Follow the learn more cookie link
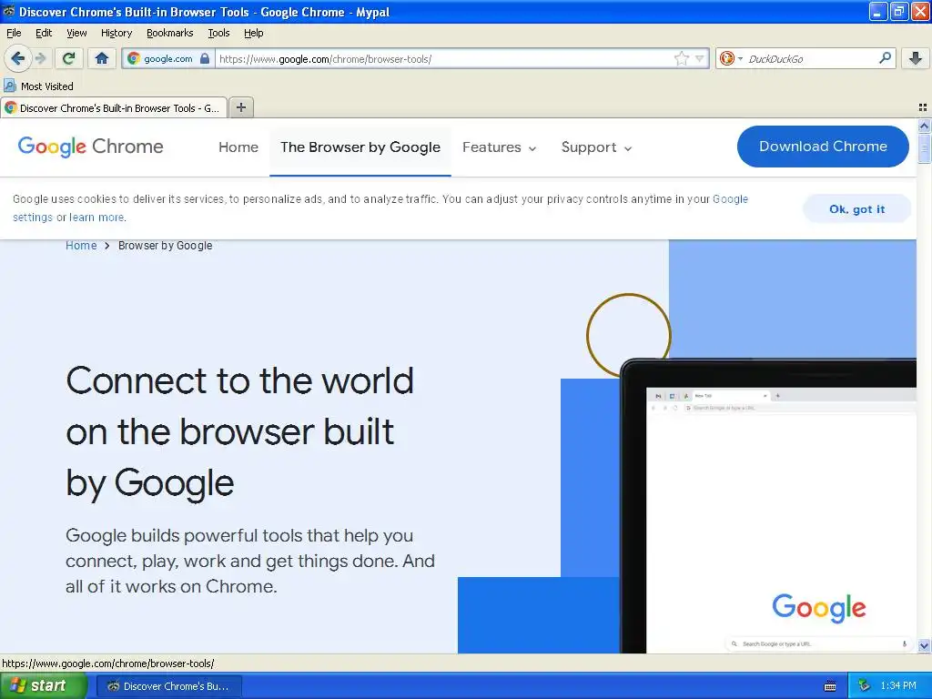The image size is (932, 699). [x=96, y=217]
